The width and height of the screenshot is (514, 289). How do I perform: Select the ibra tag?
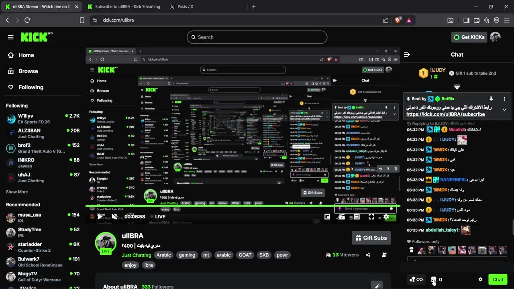(149, 265)
